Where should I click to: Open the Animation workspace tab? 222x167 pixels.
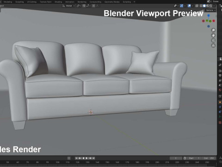[x=70, y=2]
